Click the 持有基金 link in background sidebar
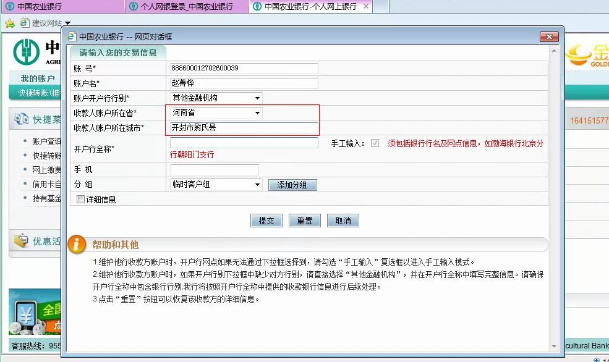The width and height of the screenshot is (609, 362). coord(46,199)
